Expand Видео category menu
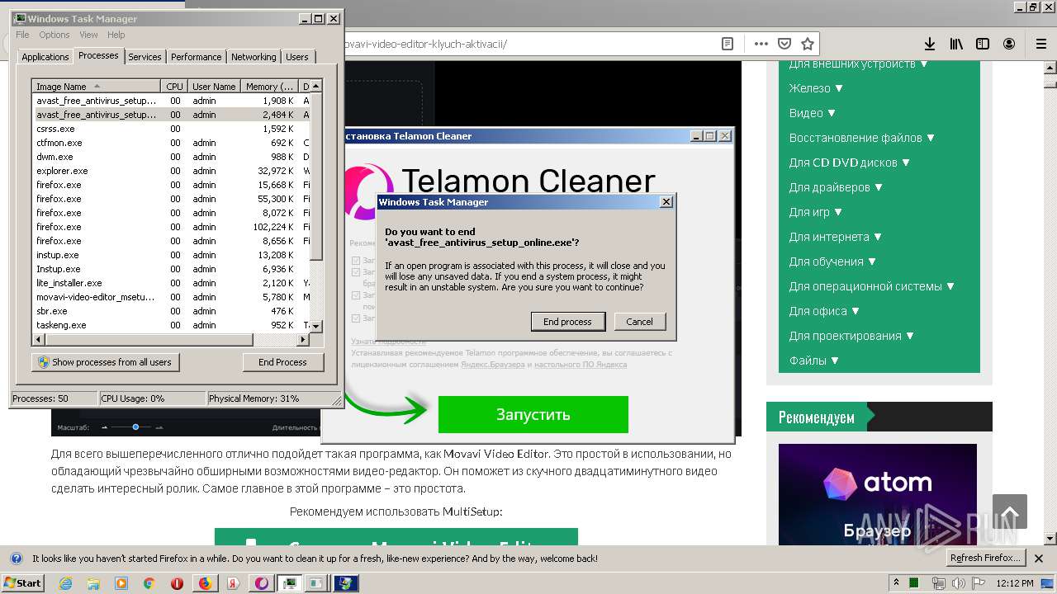Image resolution: width=1057 pixels, height=594 pixels. click(x=813, y=113)
